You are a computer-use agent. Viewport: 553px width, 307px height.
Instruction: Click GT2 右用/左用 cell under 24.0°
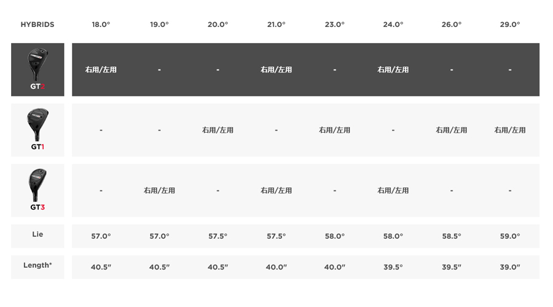pyautogui.click(x=393, y=69)
